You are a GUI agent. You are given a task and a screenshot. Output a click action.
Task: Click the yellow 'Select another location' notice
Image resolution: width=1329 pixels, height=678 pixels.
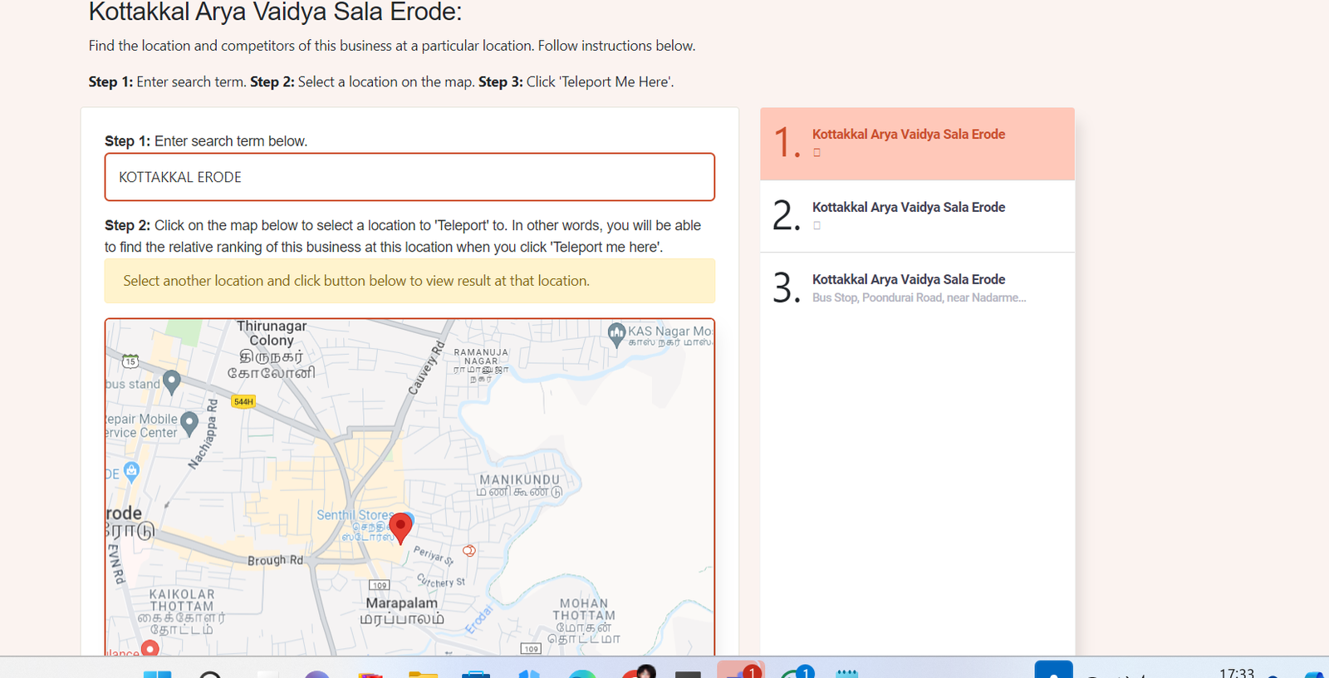point(409,281)
